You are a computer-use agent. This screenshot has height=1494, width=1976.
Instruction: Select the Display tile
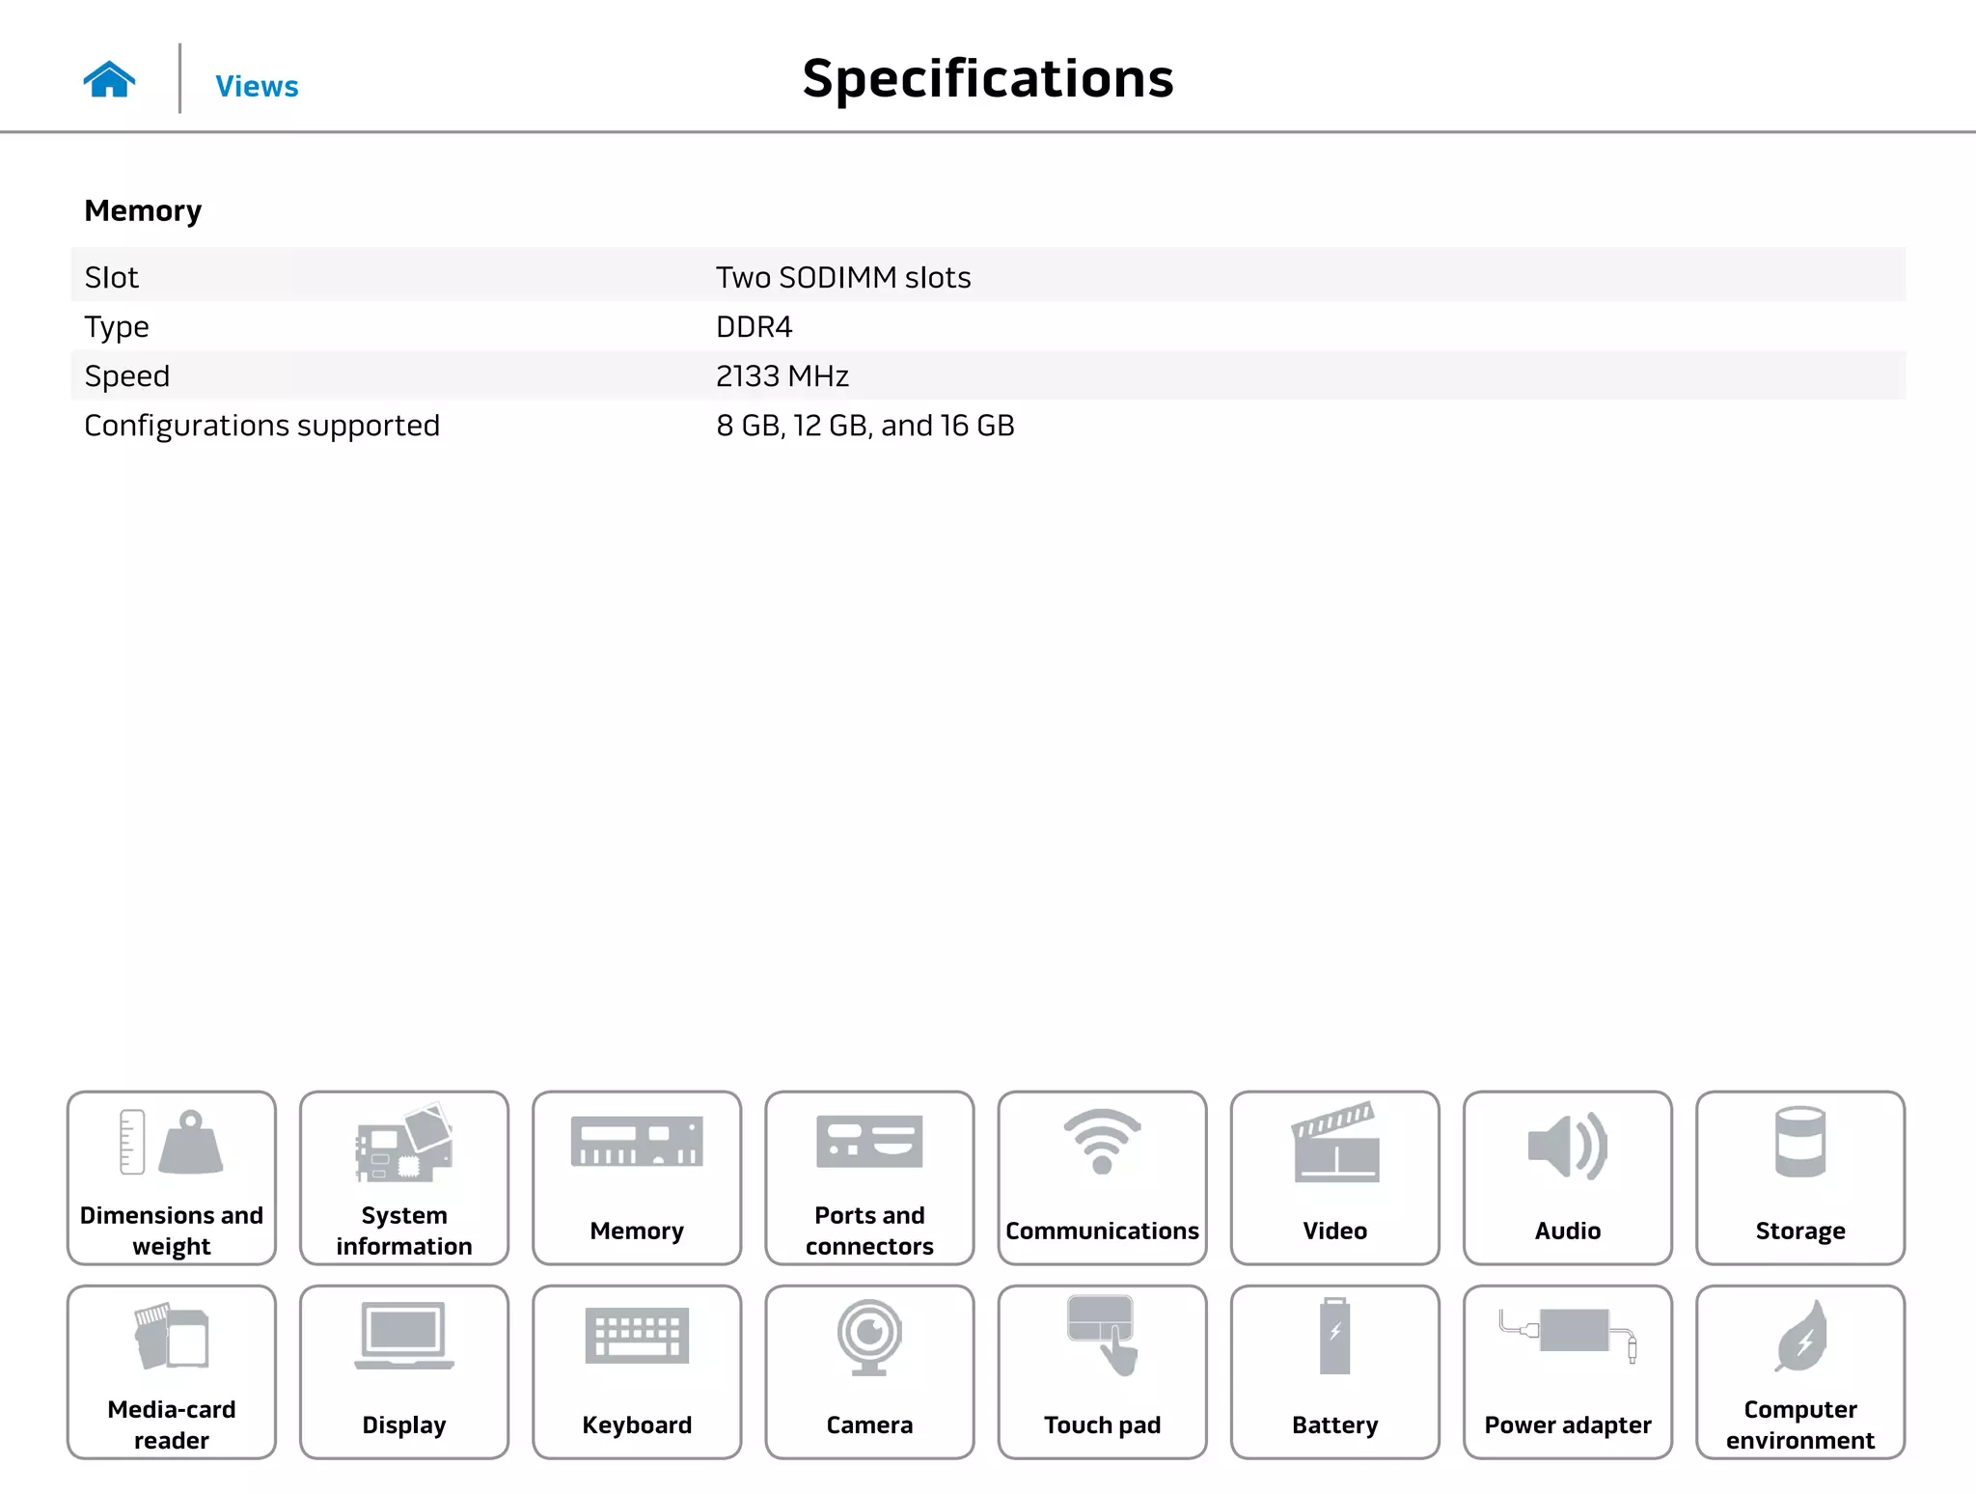pyautogui.click(x=404, y=1371)
